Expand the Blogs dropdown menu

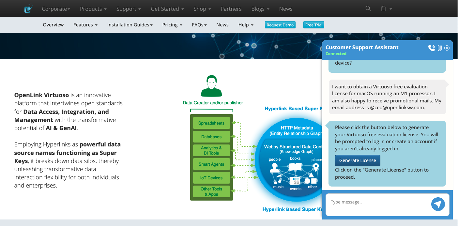point(260,9)
